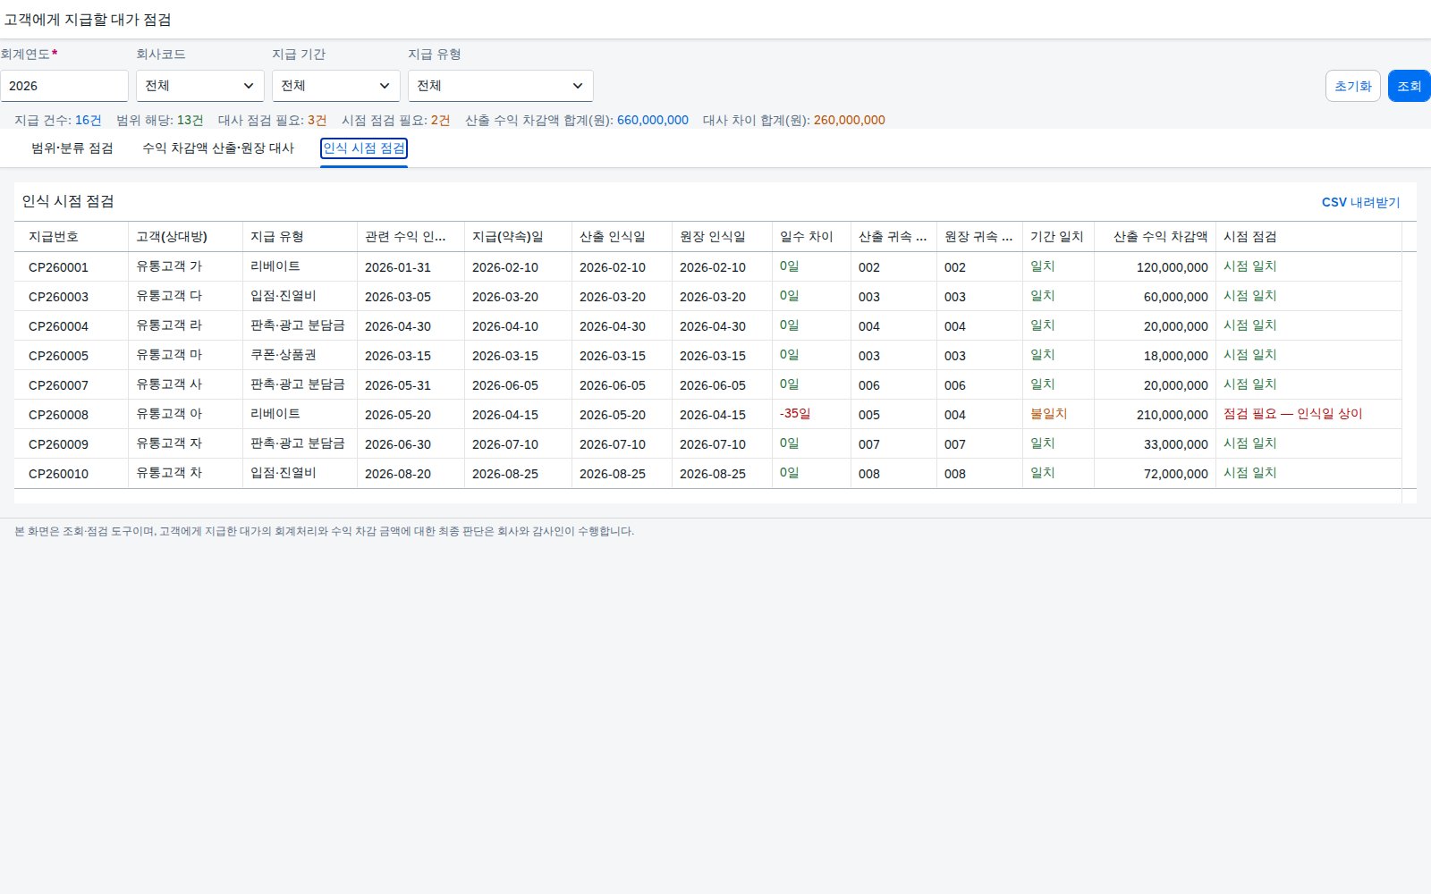The image size is (1431, 894).
Task: Click the 일수 차이 column header
Action: pyautogui.click(x=812, y=237)
